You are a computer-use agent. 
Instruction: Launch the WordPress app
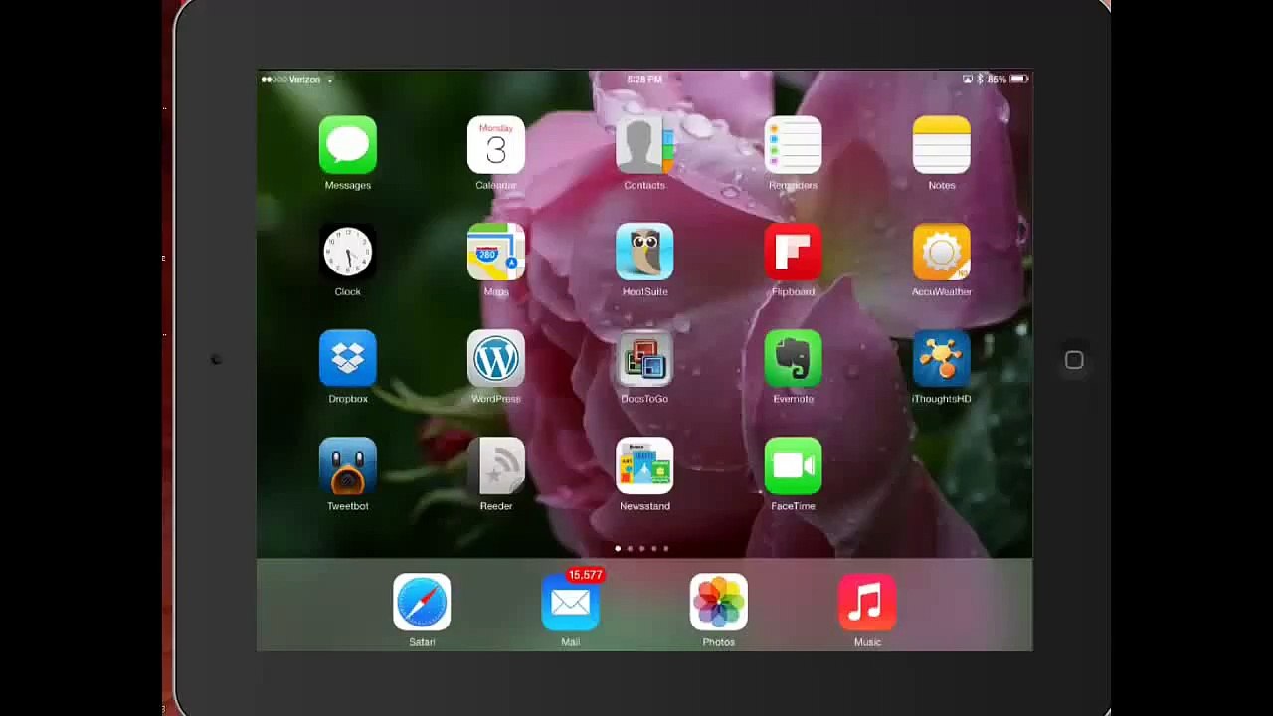(x=496, y=359)
